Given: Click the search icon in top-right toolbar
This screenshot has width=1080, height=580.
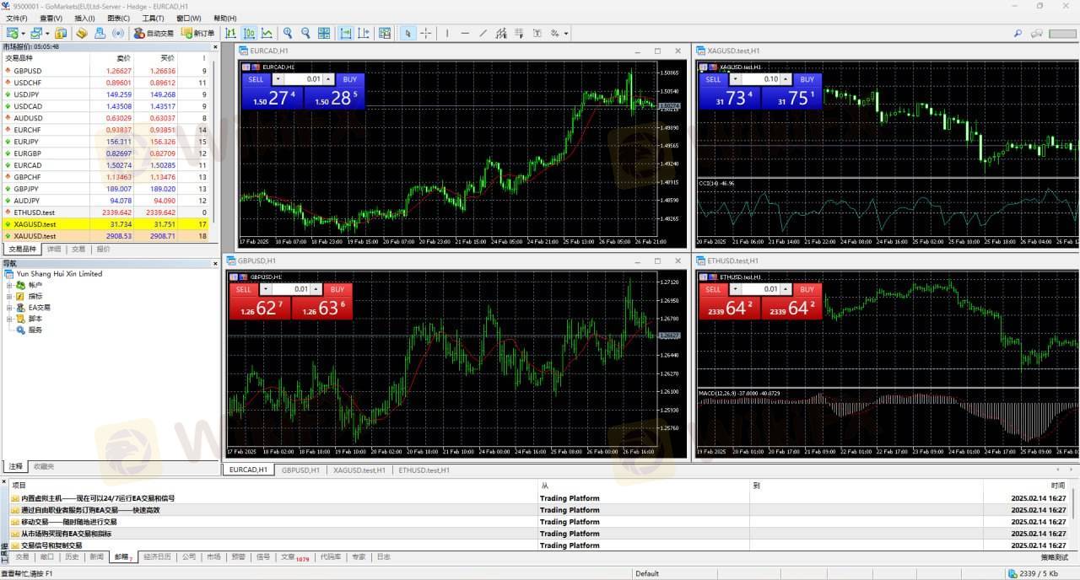Looking at the screenshot, I should tap(1018, 34).
